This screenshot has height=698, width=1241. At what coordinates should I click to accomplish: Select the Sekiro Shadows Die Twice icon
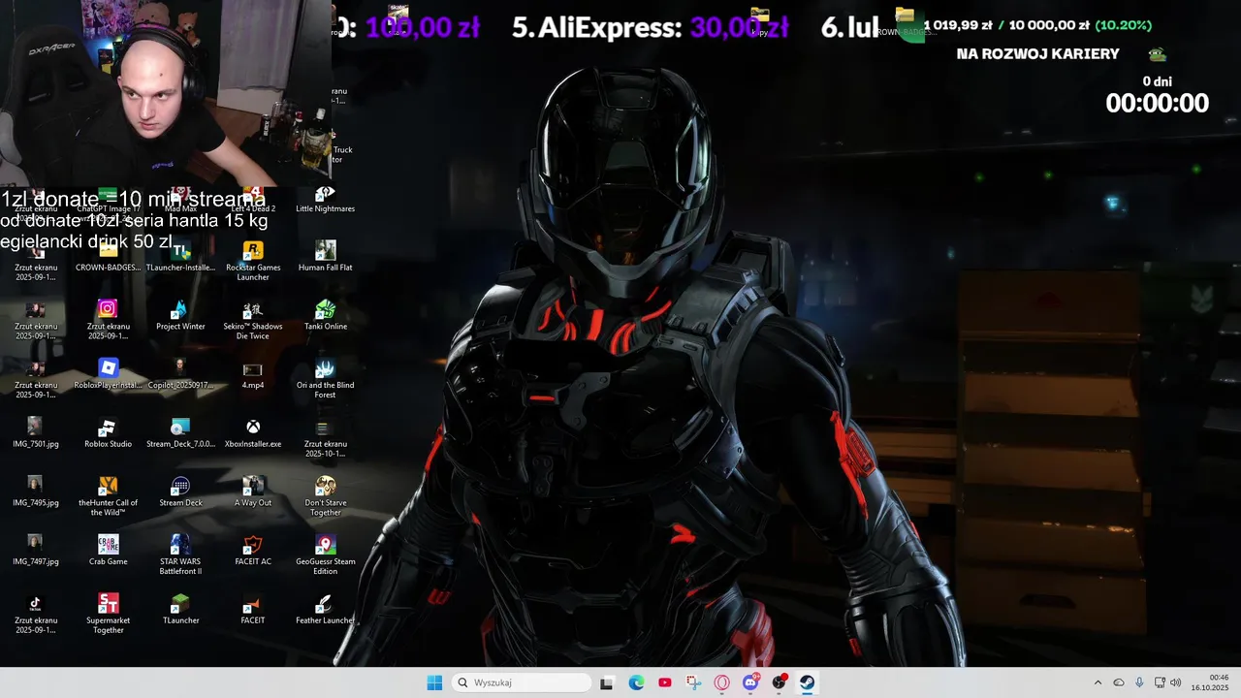click(253, 320)
